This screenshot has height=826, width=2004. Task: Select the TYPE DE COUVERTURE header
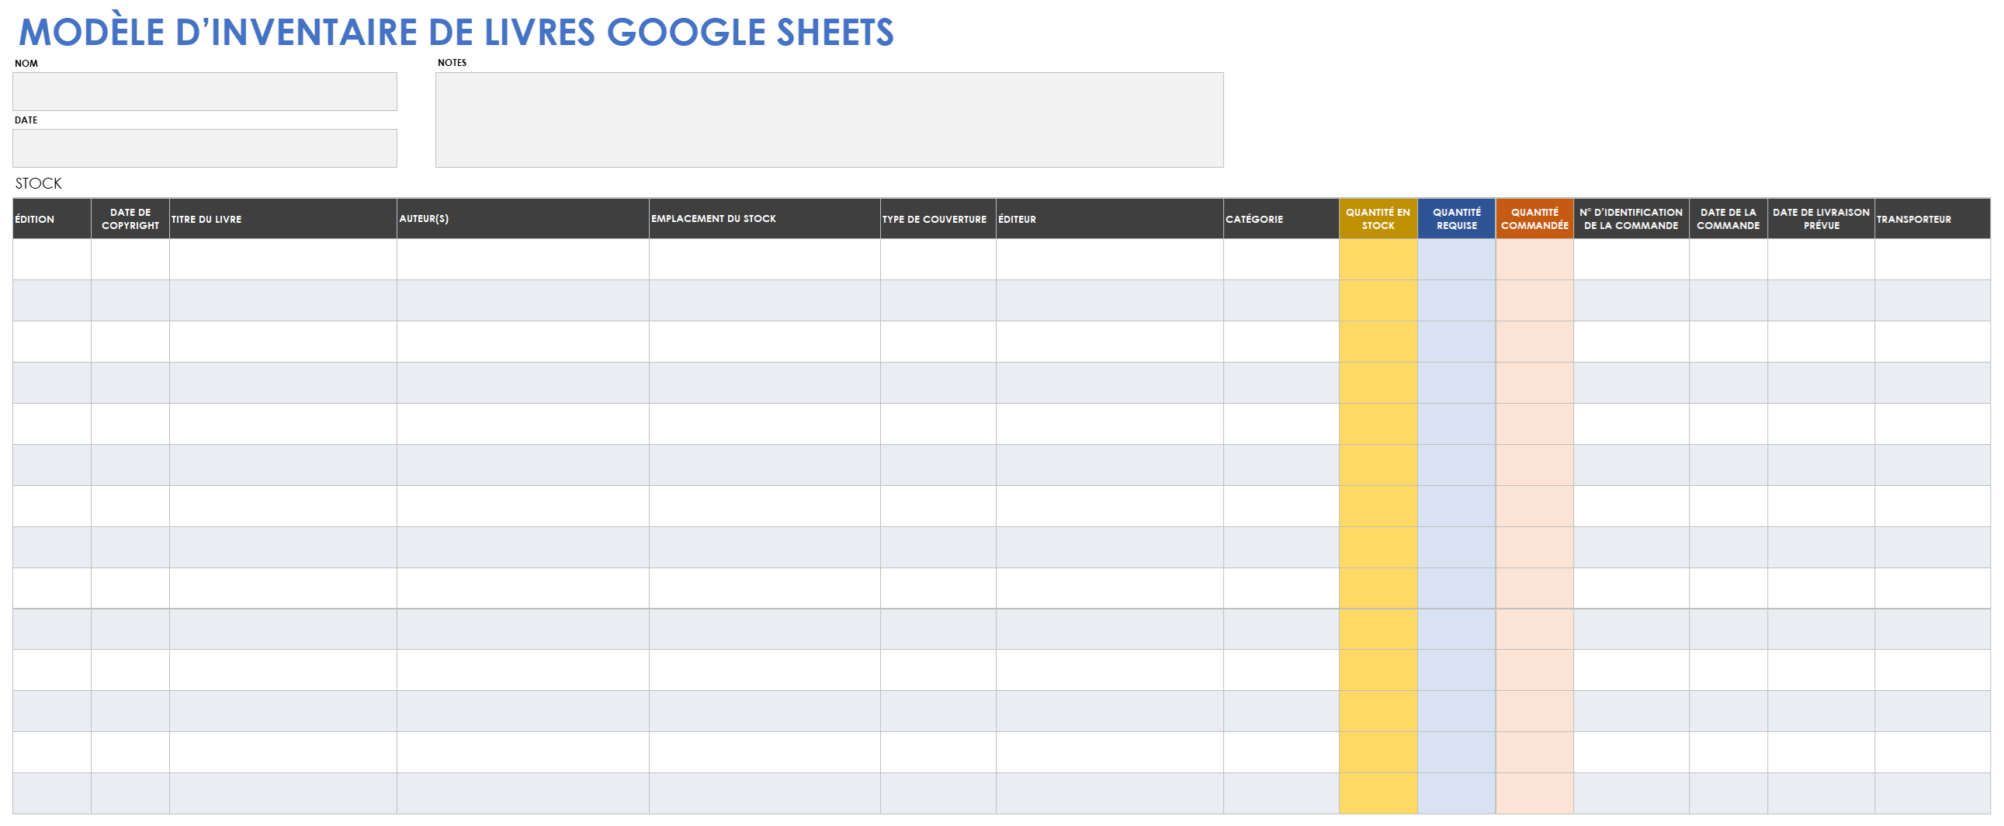938,220
